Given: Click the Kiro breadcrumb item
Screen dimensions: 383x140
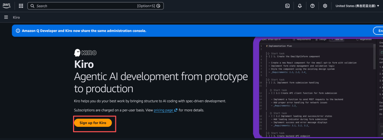Looking at the screenshot, I should 16,17.
